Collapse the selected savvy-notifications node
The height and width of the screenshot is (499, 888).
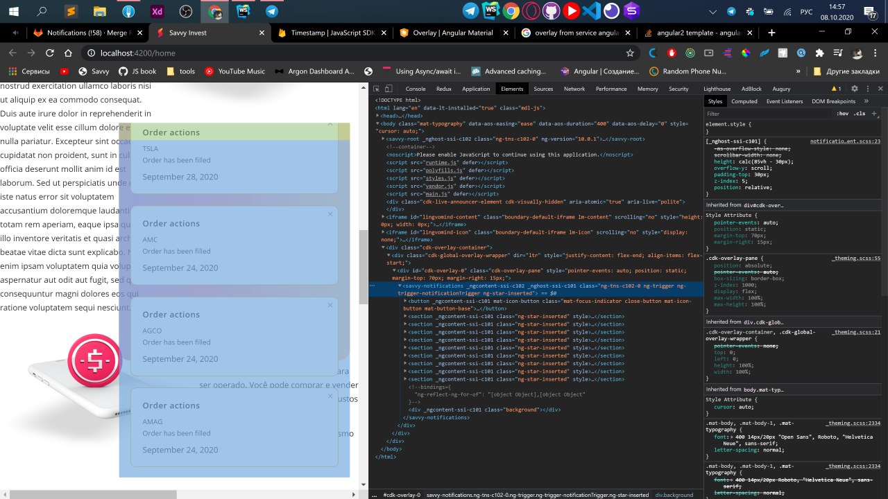pos(400,286)
